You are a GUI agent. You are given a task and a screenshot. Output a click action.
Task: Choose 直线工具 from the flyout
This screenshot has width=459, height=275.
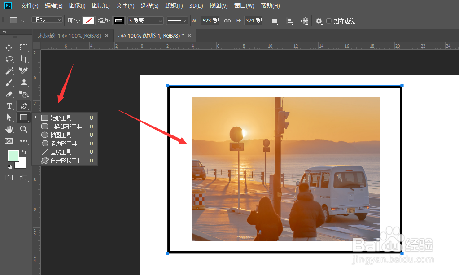pos(65,152)
